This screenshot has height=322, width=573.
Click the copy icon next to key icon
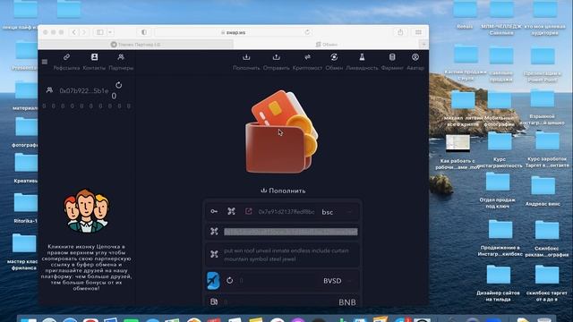[231, 211]
